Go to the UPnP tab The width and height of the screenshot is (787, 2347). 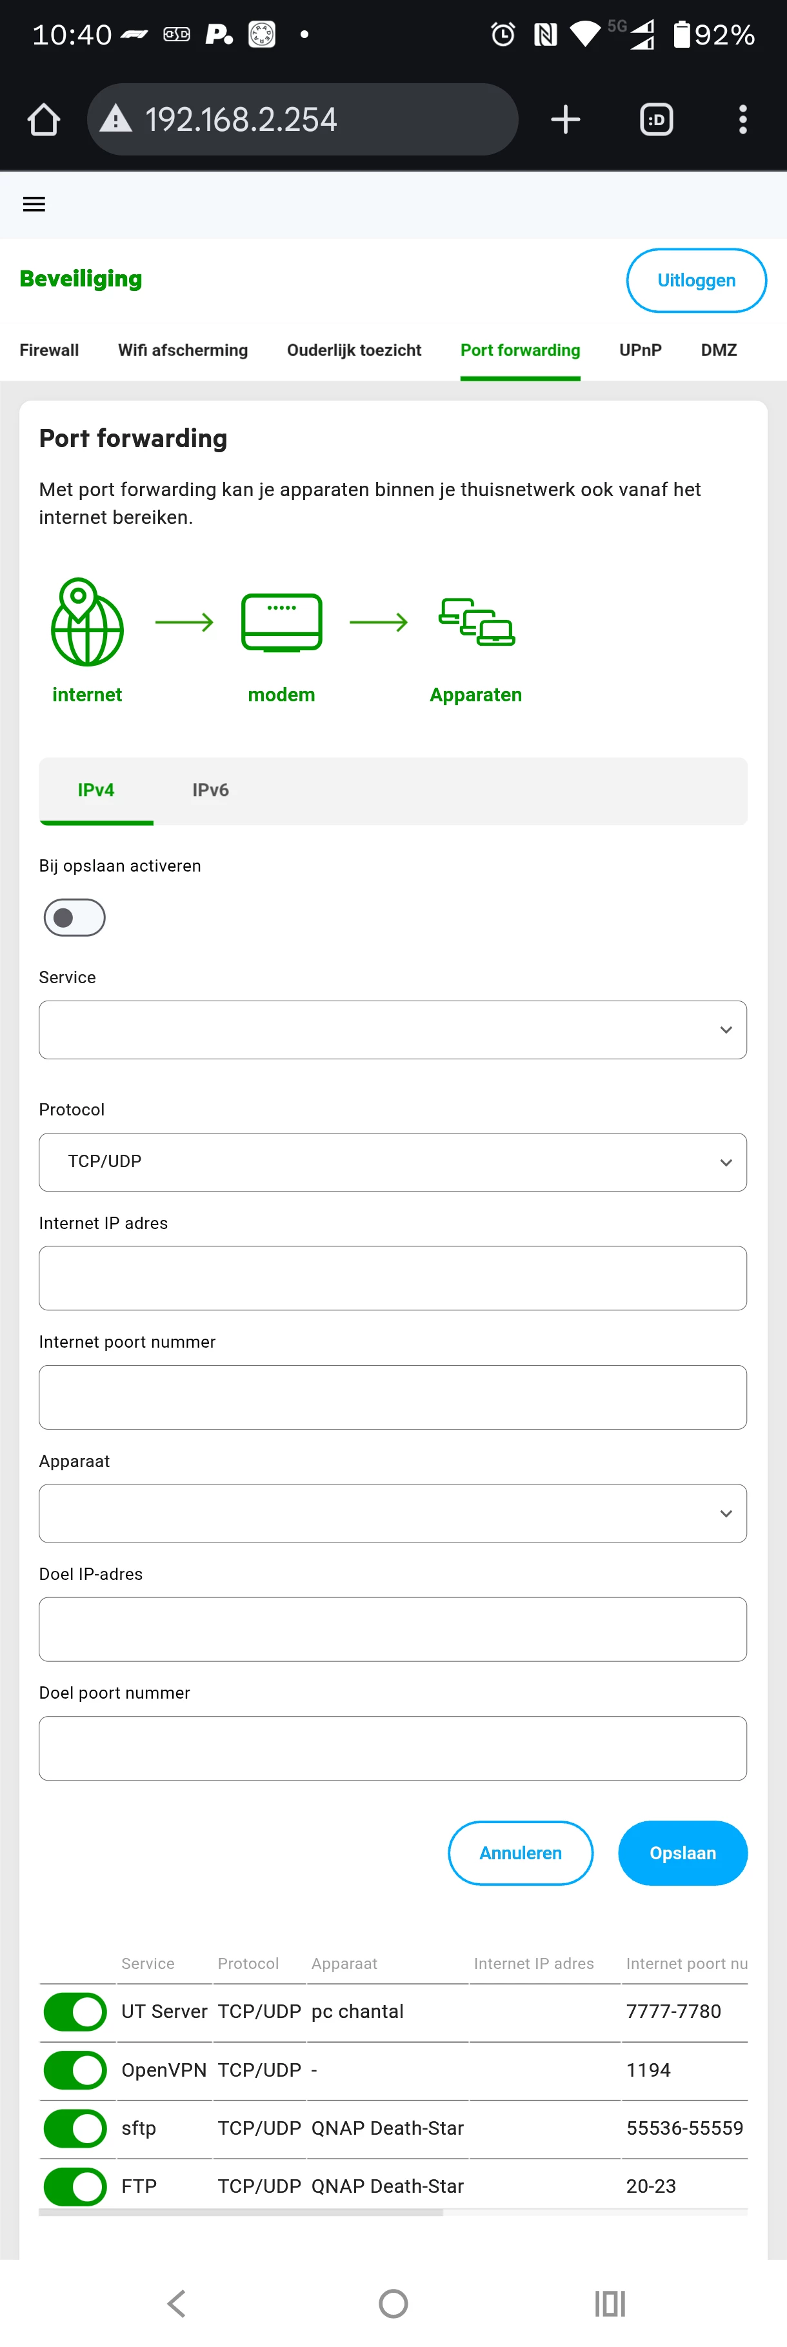pyautogui.click(x=641, y=350)
